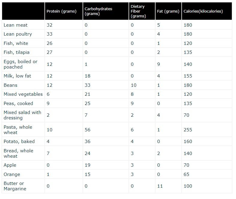Click the Fat (grams) column header

(x=168, y=11)
